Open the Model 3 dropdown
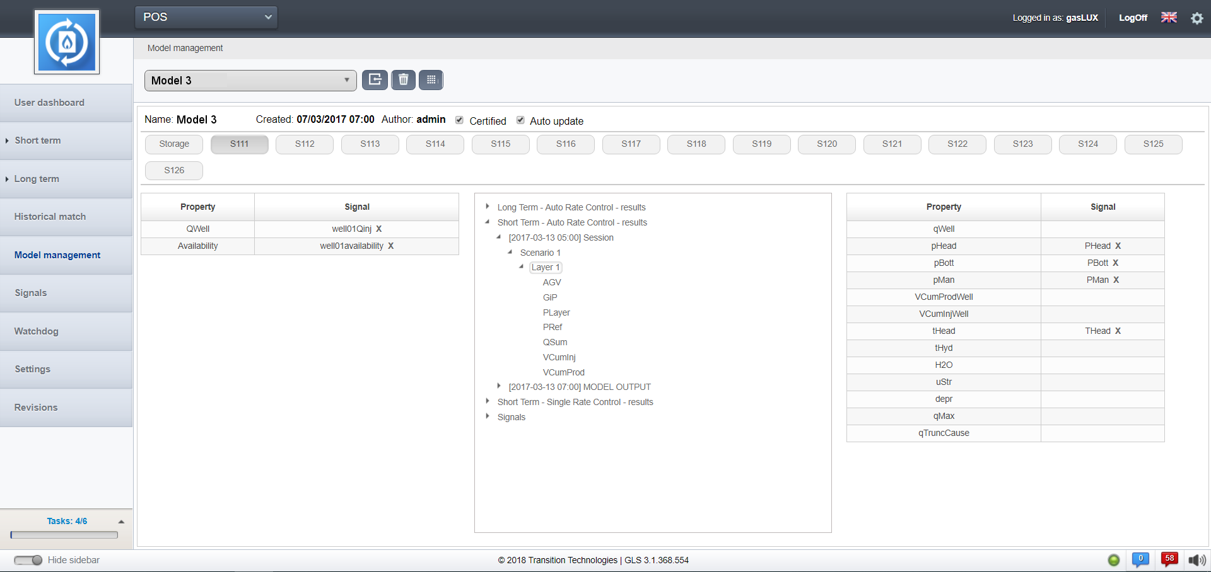 click(x=250, y=81)
